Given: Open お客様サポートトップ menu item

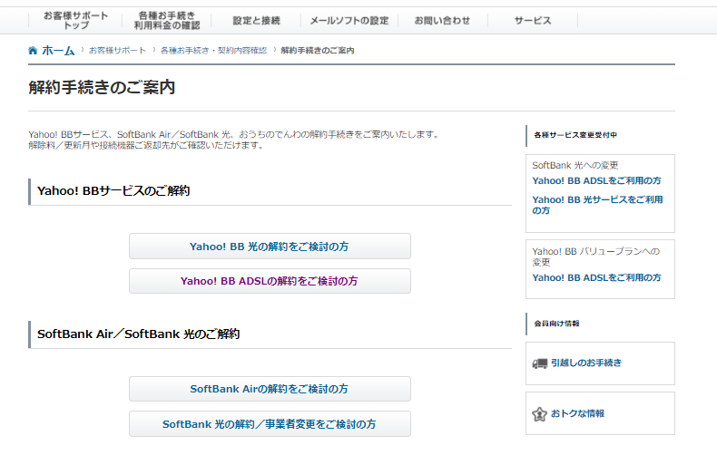Looking at the screenshot, I should point(76,21).
